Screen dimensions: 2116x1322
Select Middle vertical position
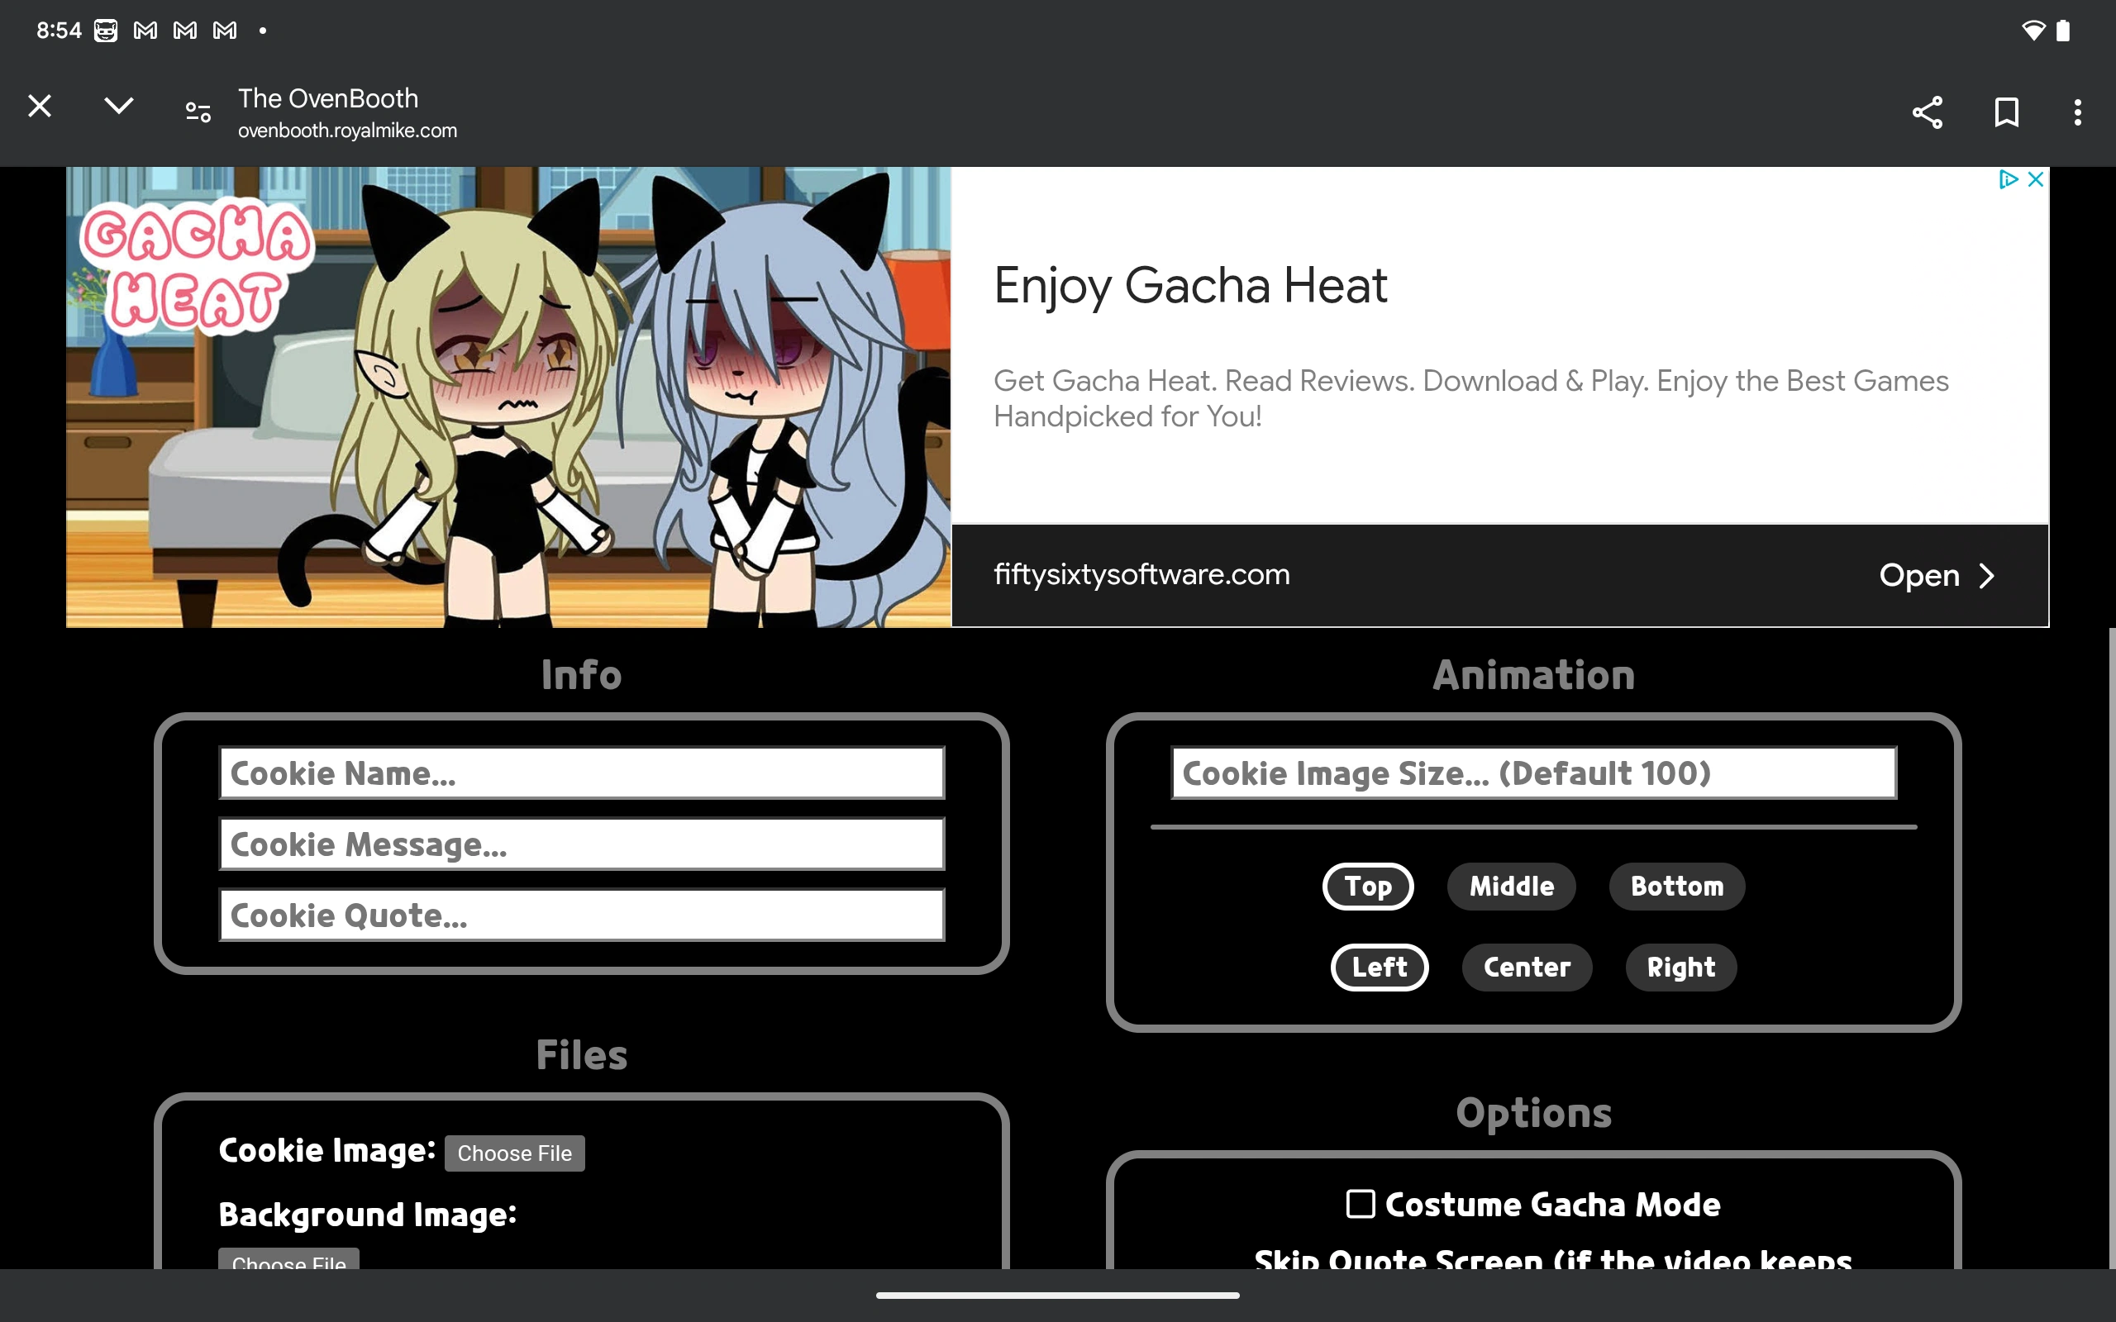[1511, 887]
